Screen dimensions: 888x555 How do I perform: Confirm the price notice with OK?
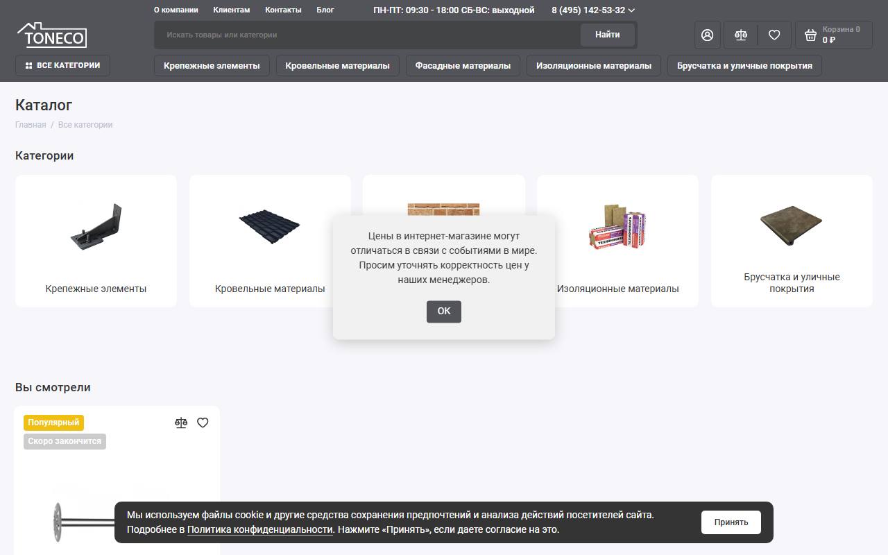point(444,311)
